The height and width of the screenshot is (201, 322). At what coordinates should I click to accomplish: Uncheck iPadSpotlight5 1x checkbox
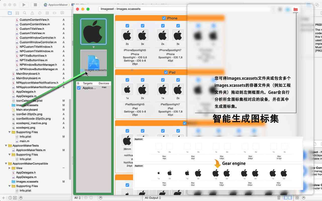127,80
